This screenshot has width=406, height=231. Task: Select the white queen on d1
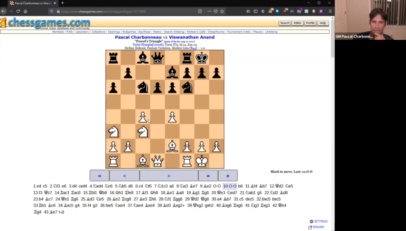tap(157, 161)
